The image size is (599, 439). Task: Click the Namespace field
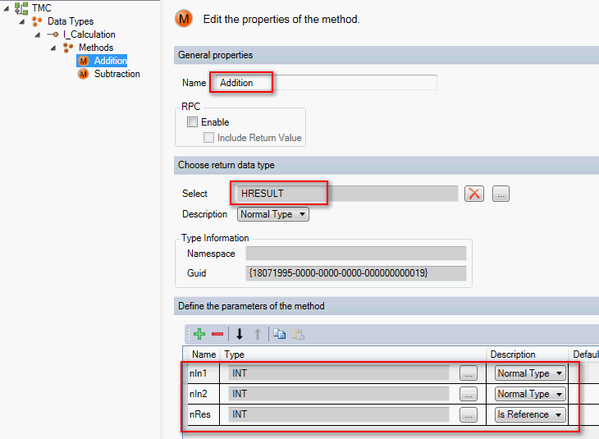tap(355, 254)
